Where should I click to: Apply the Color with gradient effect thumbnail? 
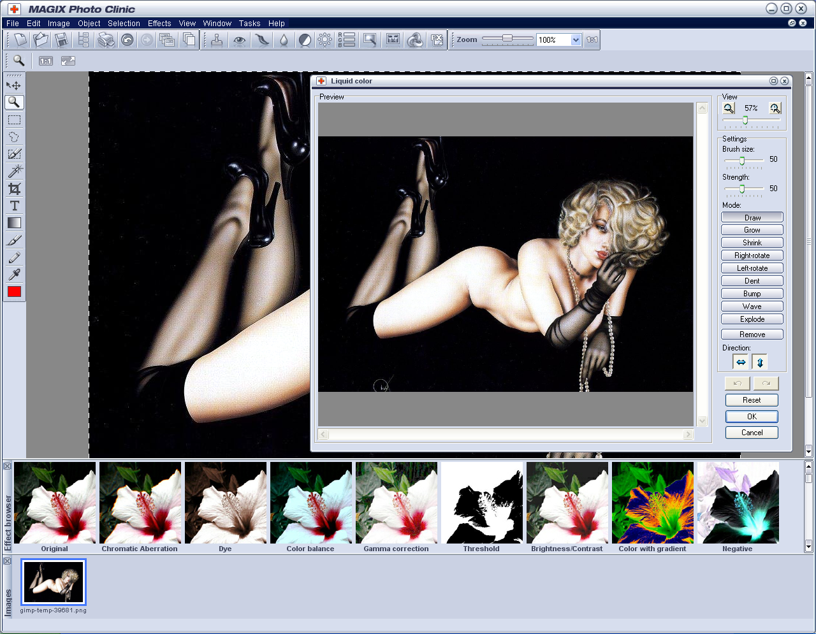click(652, 503)
